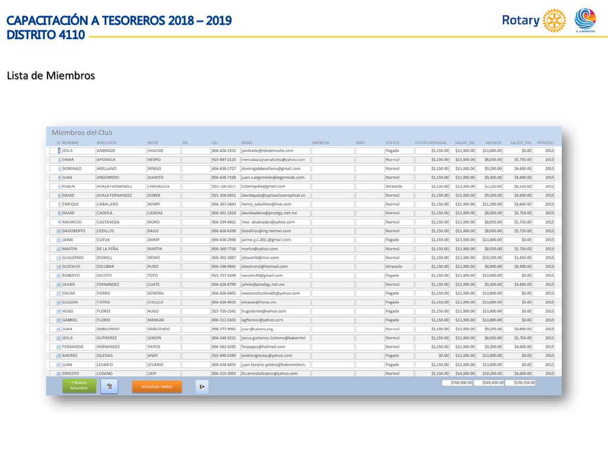Click the ABONOS column header

coord(493,142)
